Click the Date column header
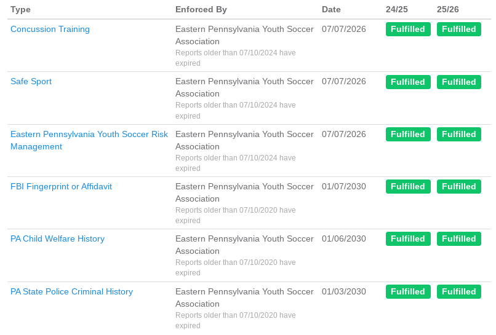 pos(331,9)
